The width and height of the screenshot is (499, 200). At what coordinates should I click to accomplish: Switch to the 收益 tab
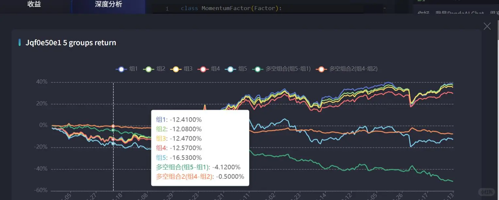coord(34,4)
